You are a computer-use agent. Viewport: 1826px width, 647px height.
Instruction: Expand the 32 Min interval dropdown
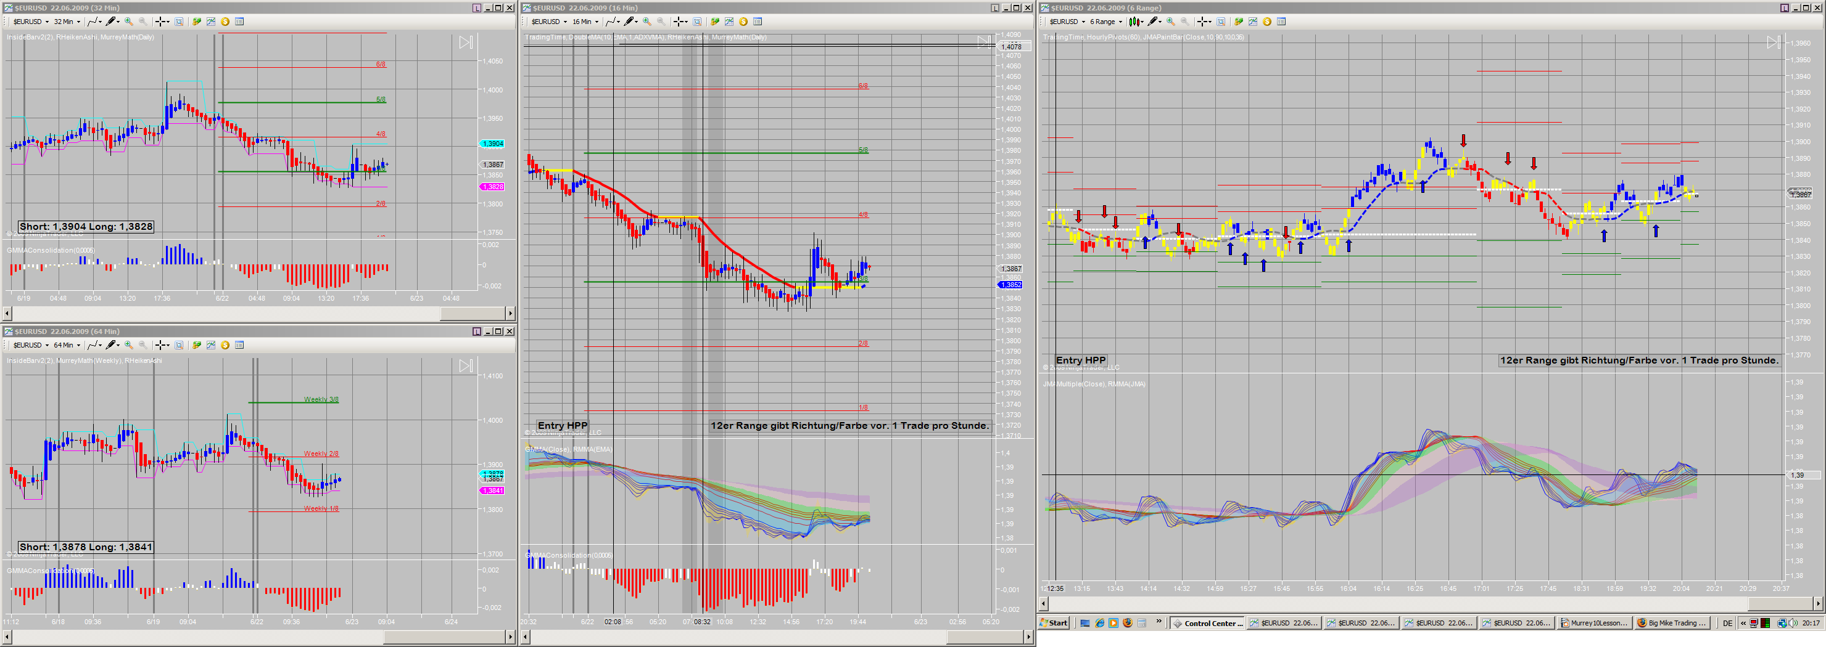[67, 22]
